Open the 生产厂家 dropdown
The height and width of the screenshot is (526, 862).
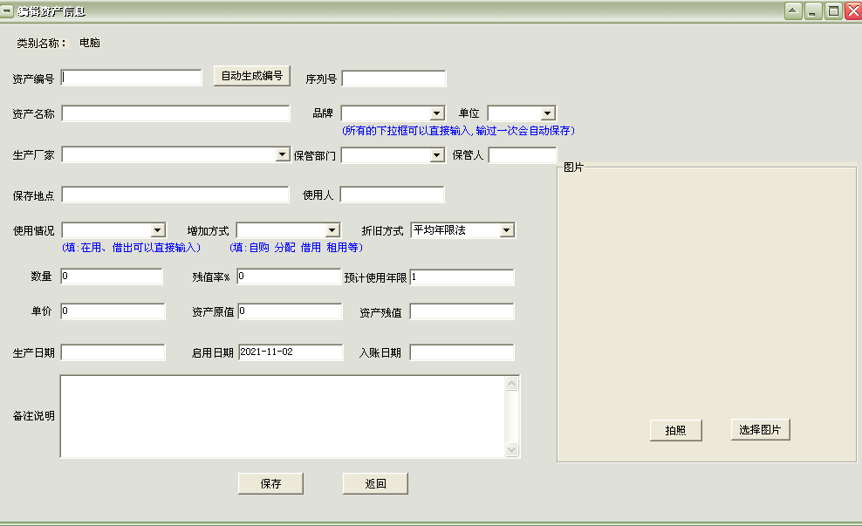283,154
